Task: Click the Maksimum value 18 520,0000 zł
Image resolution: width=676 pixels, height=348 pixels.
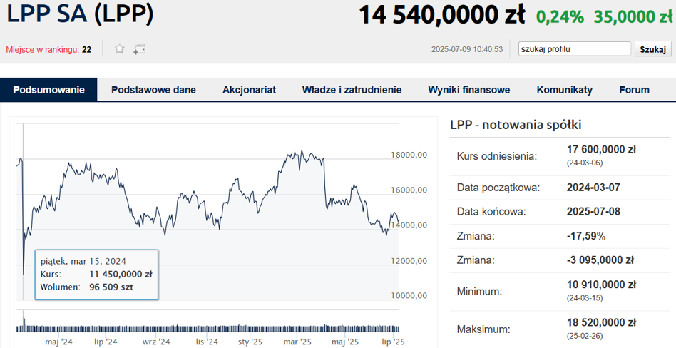Action: (601, 322)
